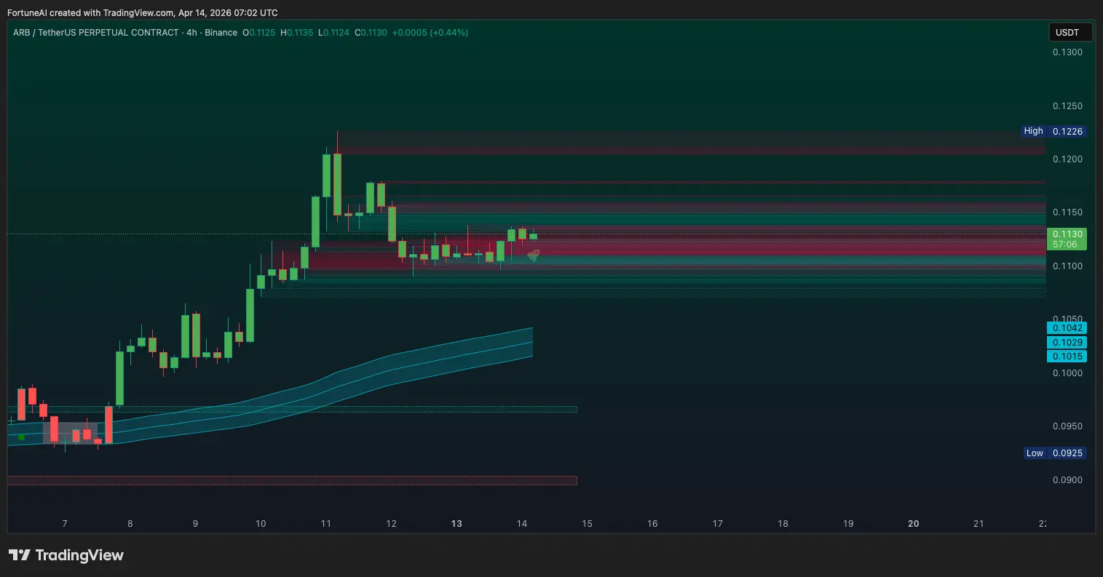Click date 18 on the time axis
Screen dimensions: 1103x577
[x=783, y=524]
